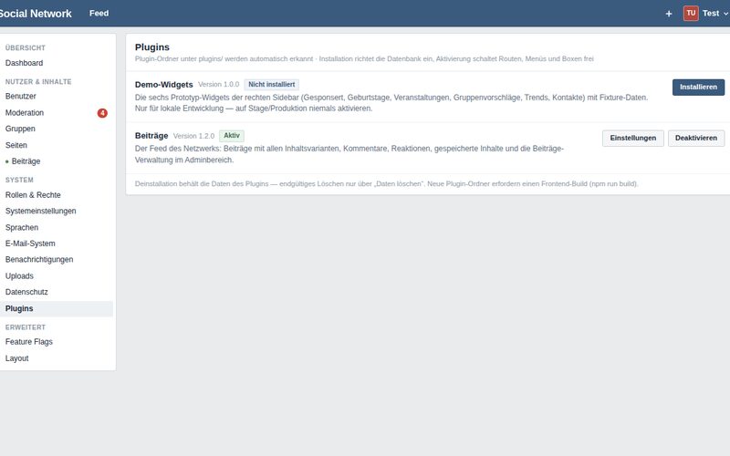
Task: Open Gruppen in the sidebar
Action: coord(20,129)
